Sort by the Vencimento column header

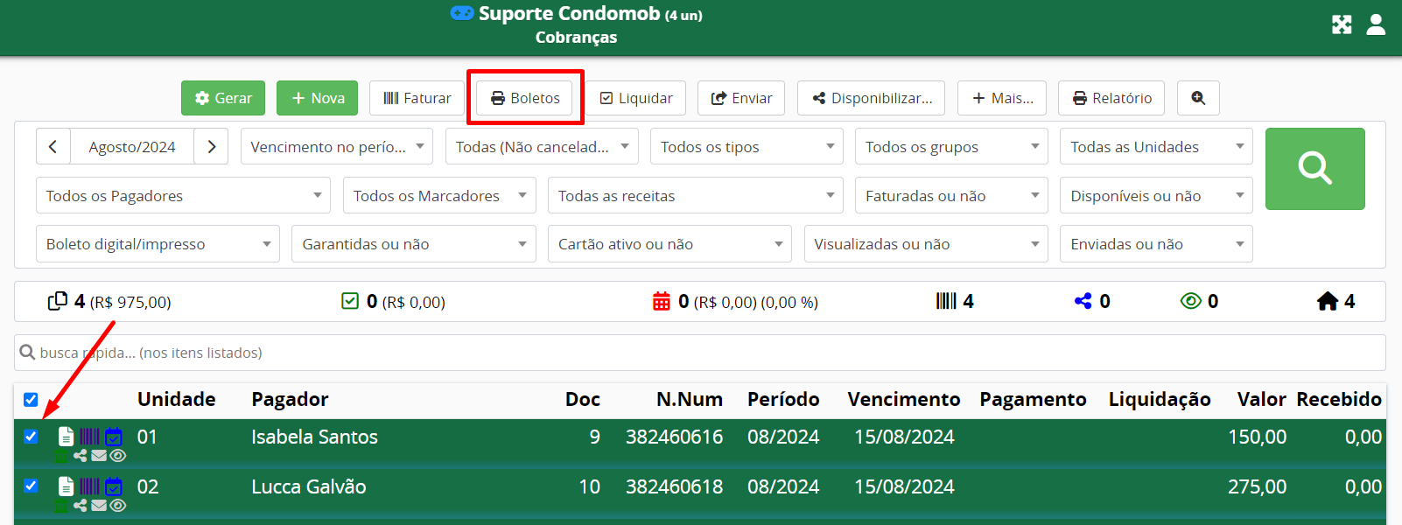[x=903, y=400]
